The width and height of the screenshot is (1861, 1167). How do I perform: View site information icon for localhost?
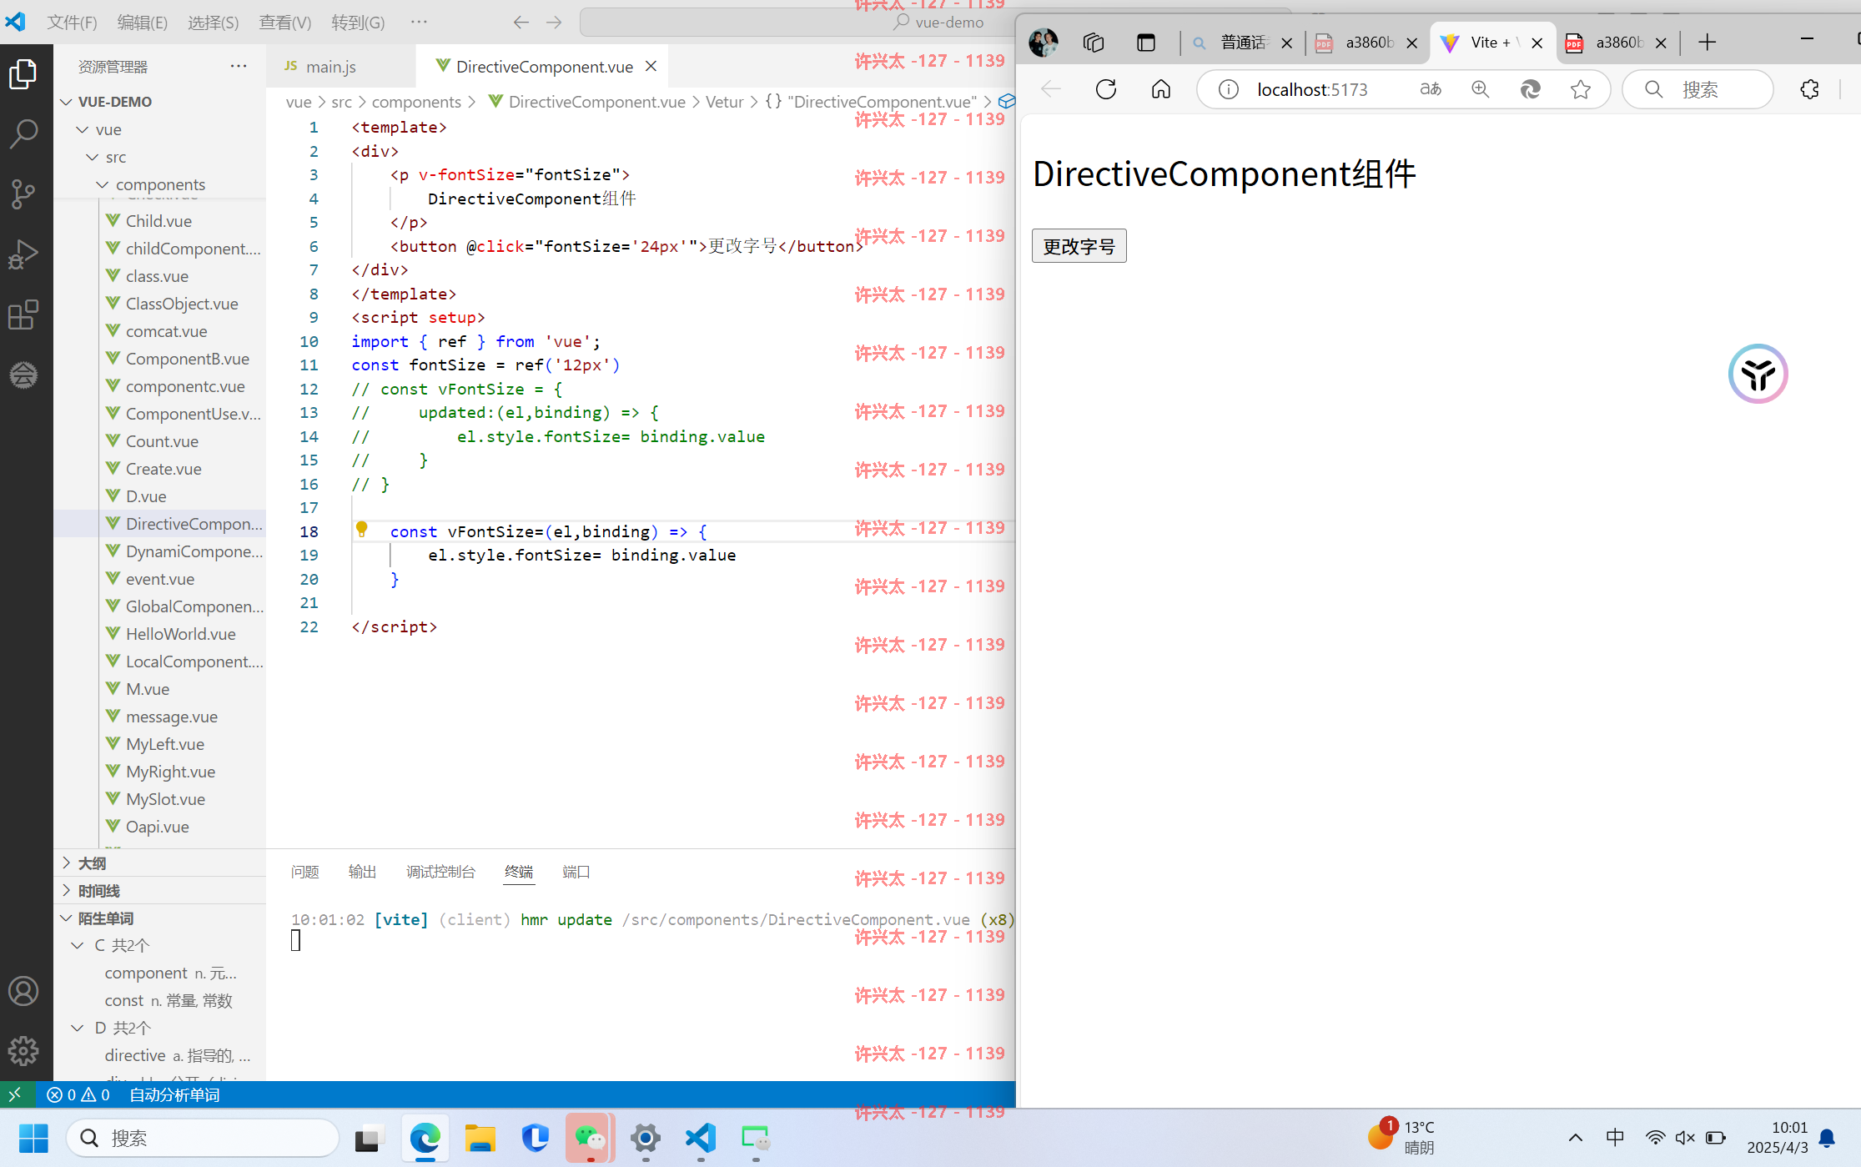click(x=1229, y=89)
